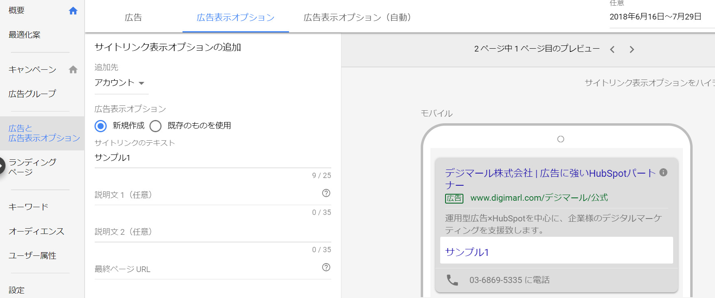The image size is (715, 298).
Task: Click the ad description text 運用型広告×HubSpot
Action: (x=553, y=224)
